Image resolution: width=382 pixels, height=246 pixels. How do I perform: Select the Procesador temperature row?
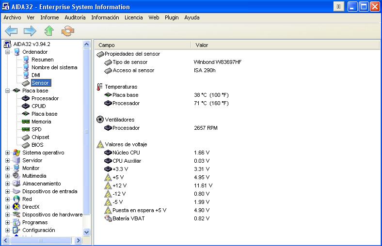pos(126,103)
